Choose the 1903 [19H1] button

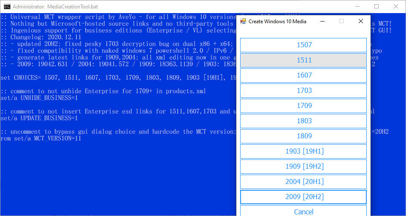(x=303, y=151)
